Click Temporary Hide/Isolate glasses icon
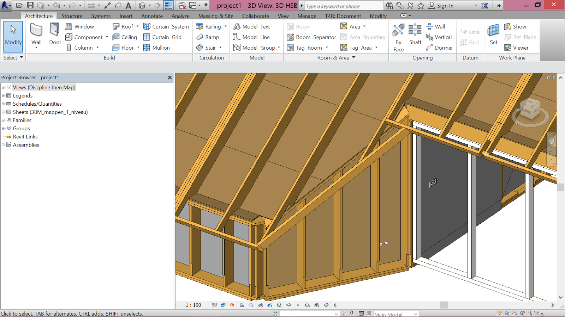The height and width of the screenshot is (317, 565). 289,305
